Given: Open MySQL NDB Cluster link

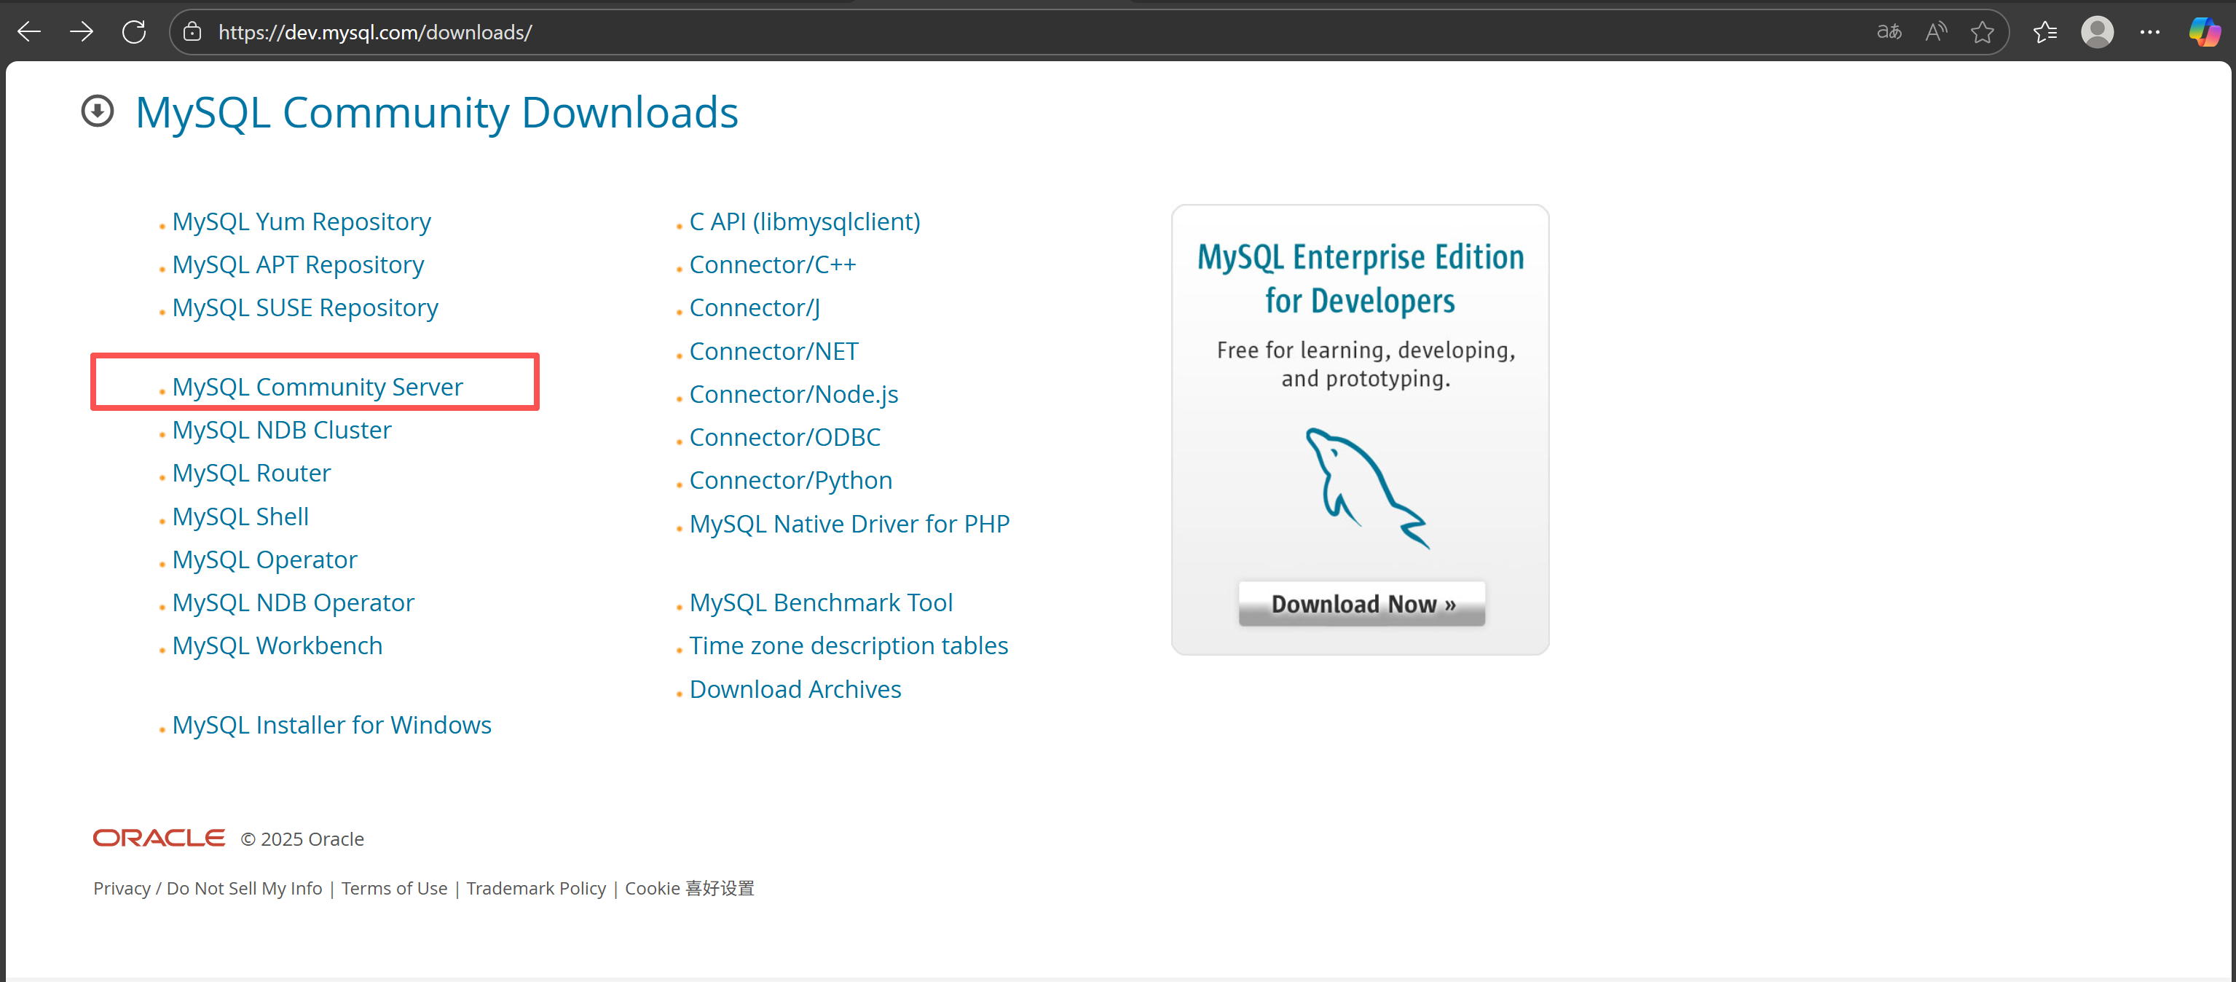Looking at the screenshot, I should 281,431.
